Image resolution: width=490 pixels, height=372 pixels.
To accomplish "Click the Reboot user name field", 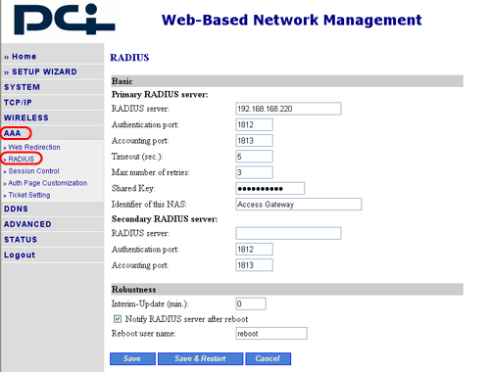I will pyautogui.click(x=271, y=334).
